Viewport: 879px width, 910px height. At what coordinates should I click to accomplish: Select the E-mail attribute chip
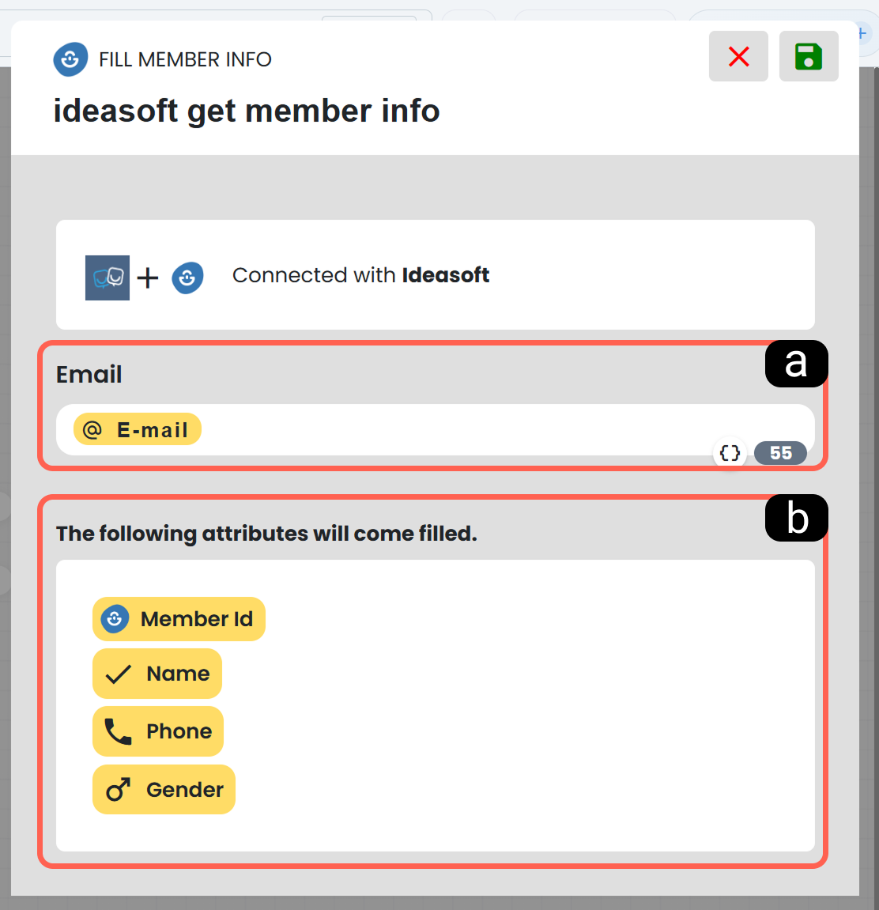tap(138, 429)
